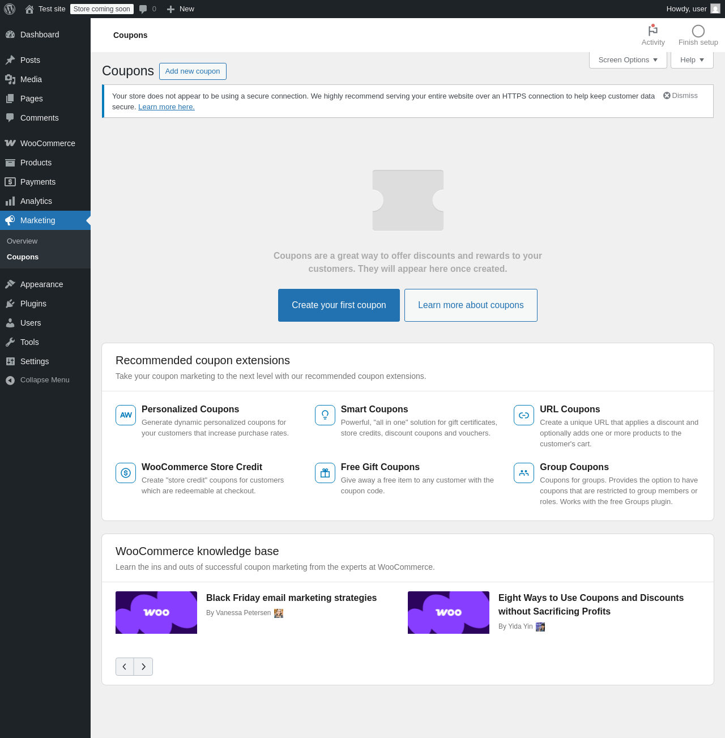
Task: Open the Overview submenu item
Action: click(22, 241)
